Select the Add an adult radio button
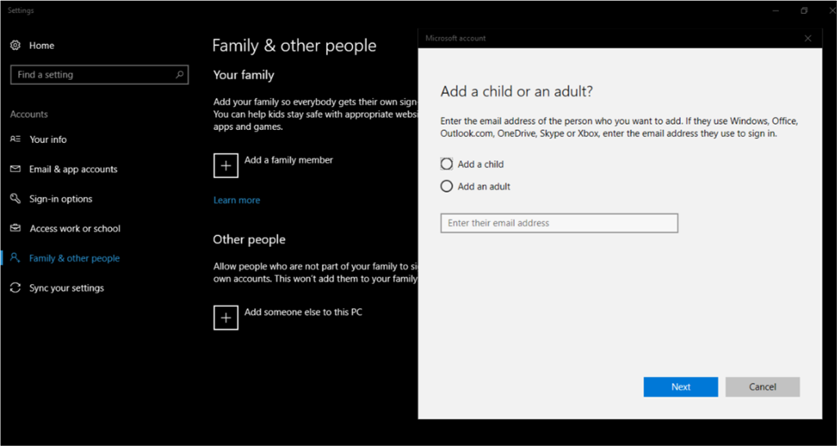 click(x=446, y=186)
